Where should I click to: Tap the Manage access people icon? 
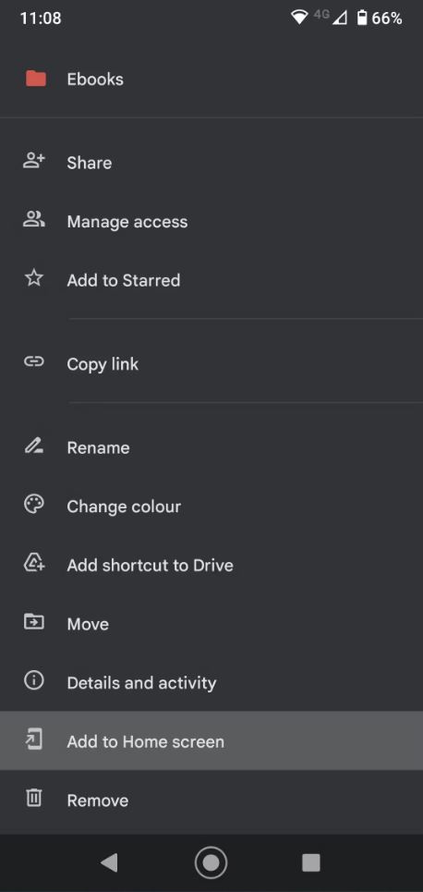[x=33, y=220]
